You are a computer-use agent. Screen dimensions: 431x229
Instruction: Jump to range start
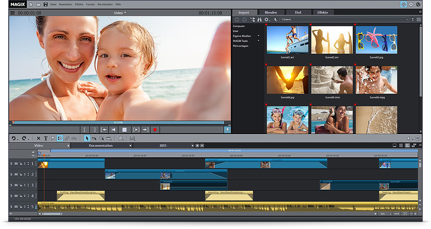coord(104,130)
